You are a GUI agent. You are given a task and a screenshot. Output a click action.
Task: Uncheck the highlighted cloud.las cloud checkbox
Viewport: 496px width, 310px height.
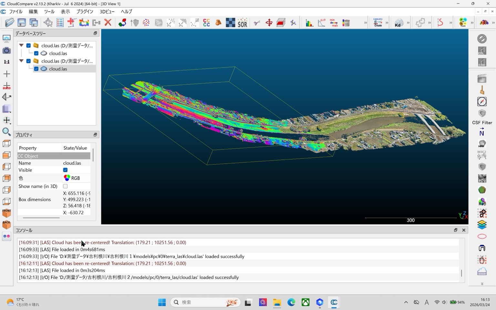36,69
